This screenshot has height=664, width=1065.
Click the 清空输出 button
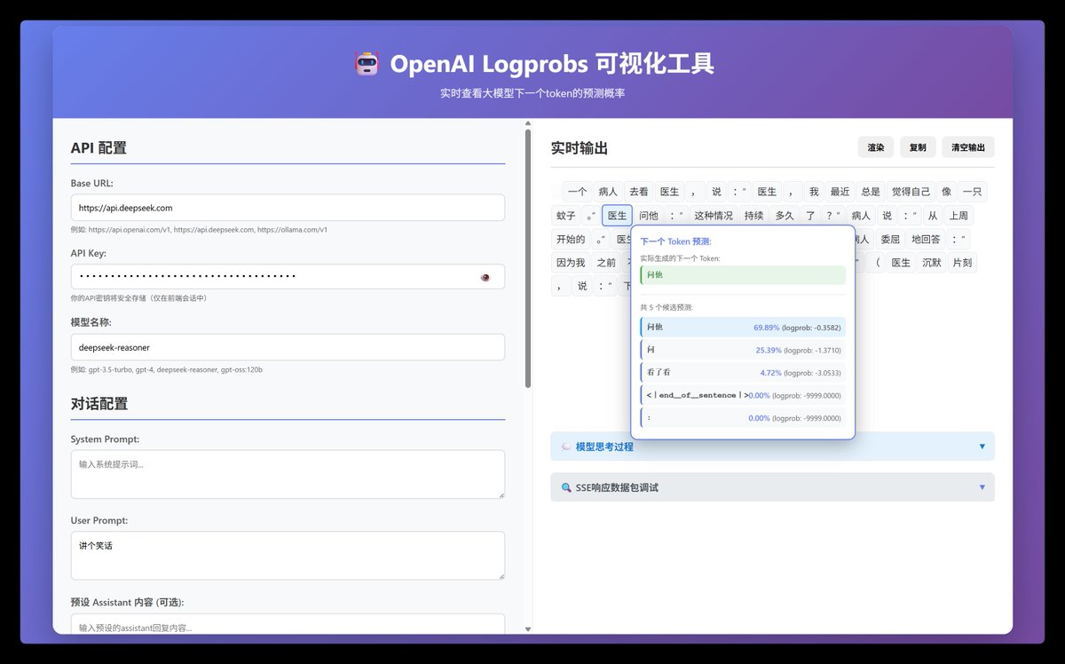click(x=968, y=147)
